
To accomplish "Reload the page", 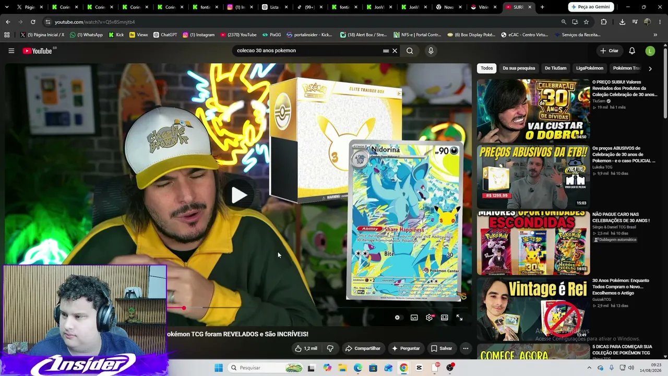I will click(33, 22).
